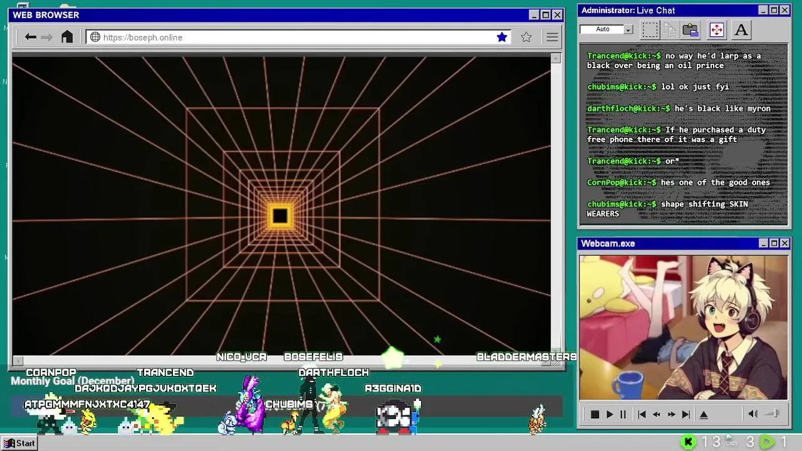Open the Start menu
Viewport: 802px width, 451px height.
pyautogui.click(x=19, y=443)
